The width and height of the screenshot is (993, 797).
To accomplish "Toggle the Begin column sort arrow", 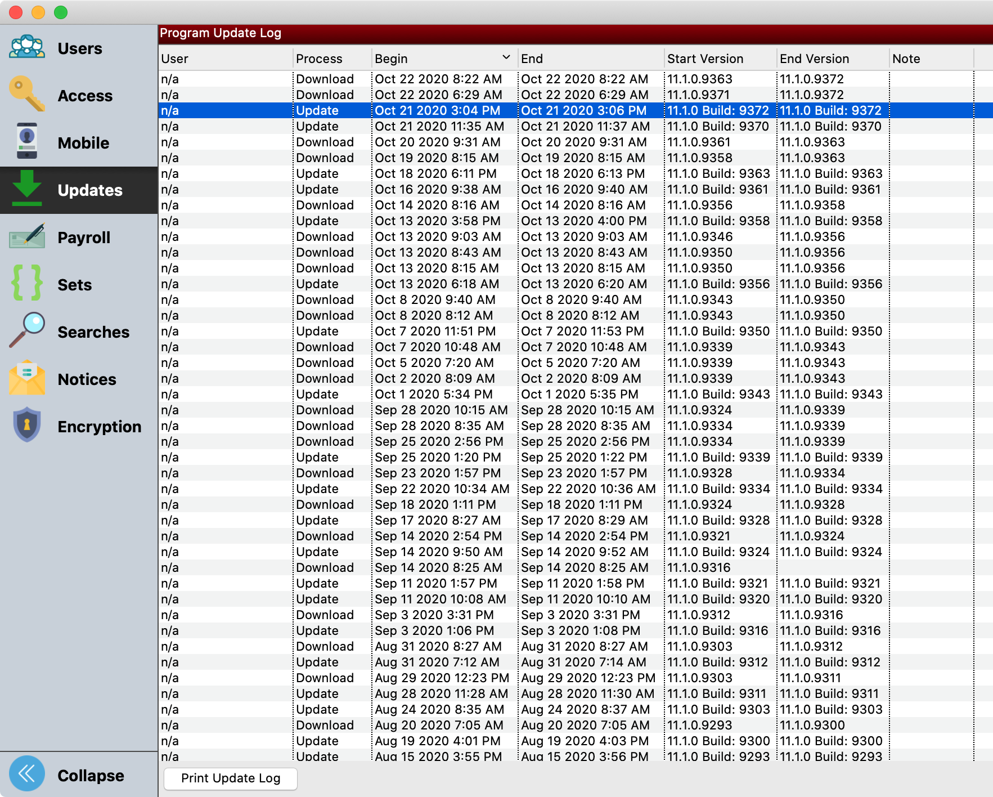I will (x=506, y=58).
